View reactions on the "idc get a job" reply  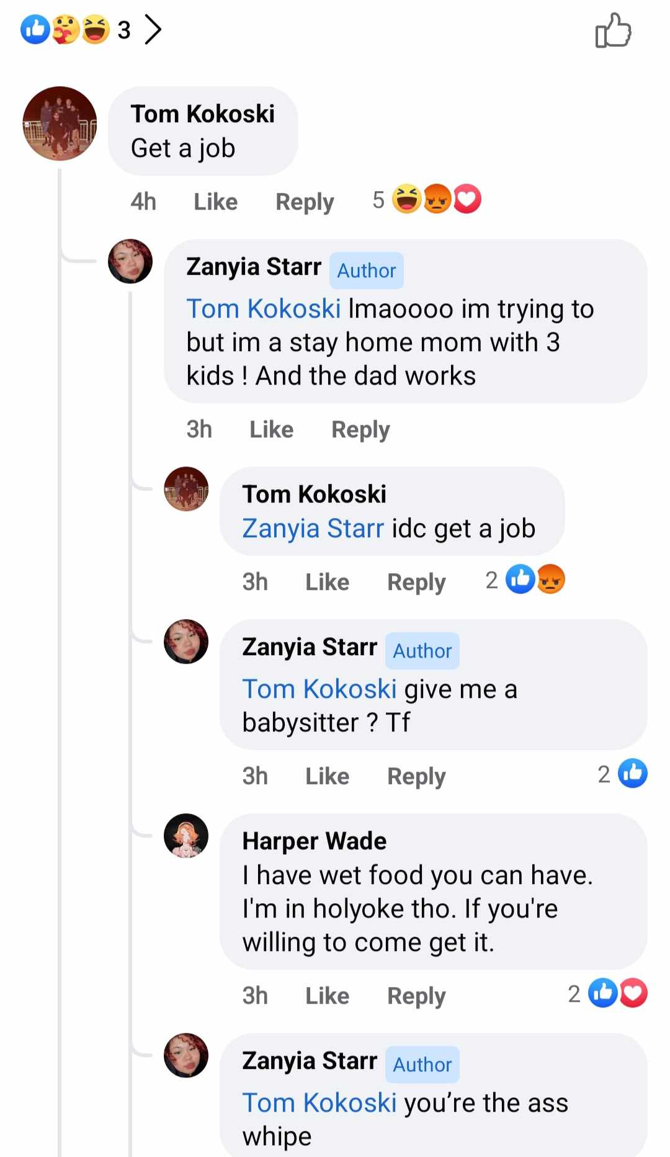tap(534, 580)
